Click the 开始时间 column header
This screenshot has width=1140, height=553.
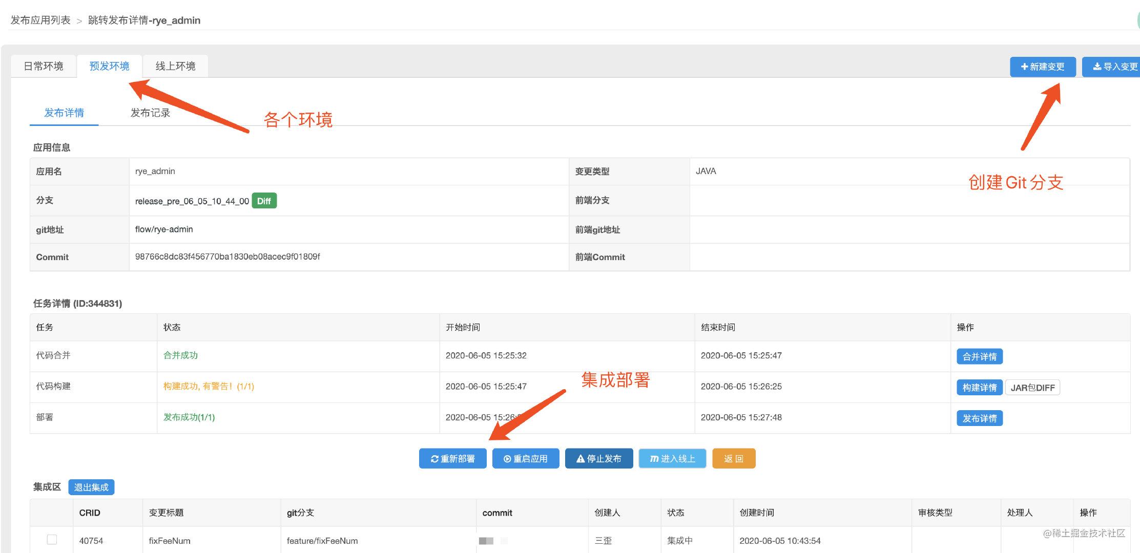(x=463, y=327)
